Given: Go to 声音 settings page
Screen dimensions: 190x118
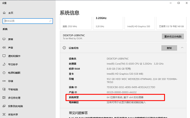Looking at the screenshot, I should 28,47.
